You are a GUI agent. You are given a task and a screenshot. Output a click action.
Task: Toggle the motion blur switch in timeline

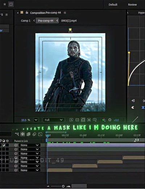click(34, 134)
